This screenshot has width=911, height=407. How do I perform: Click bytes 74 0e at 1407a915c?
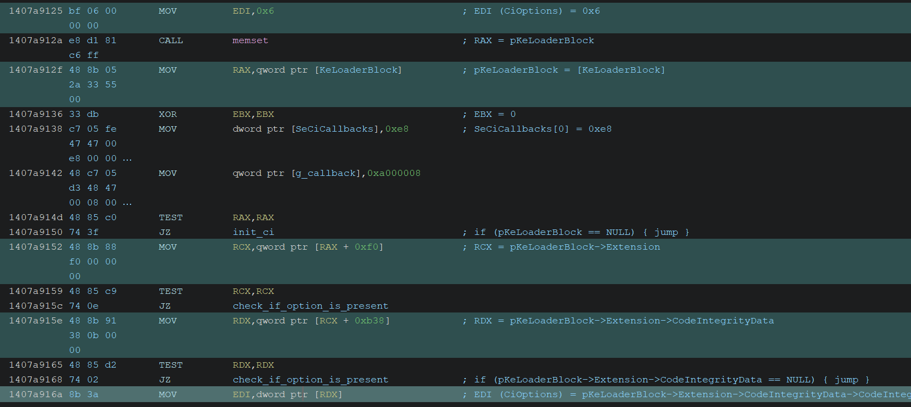[84, 306]
